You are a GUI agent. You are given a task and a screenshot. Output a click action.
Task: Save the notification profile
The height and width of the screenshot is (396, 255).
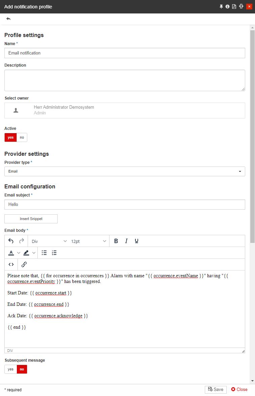(216, 389)
